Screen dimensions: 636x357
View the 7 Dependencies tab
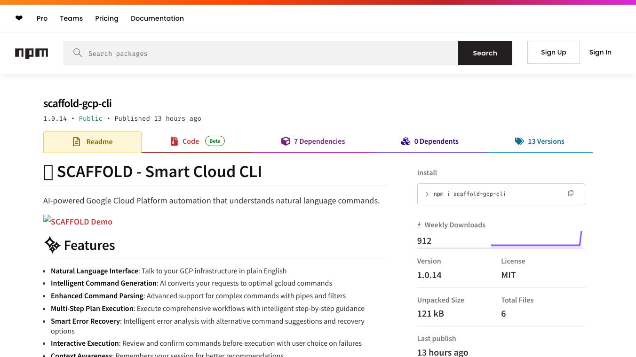click(x=313, y=141)
